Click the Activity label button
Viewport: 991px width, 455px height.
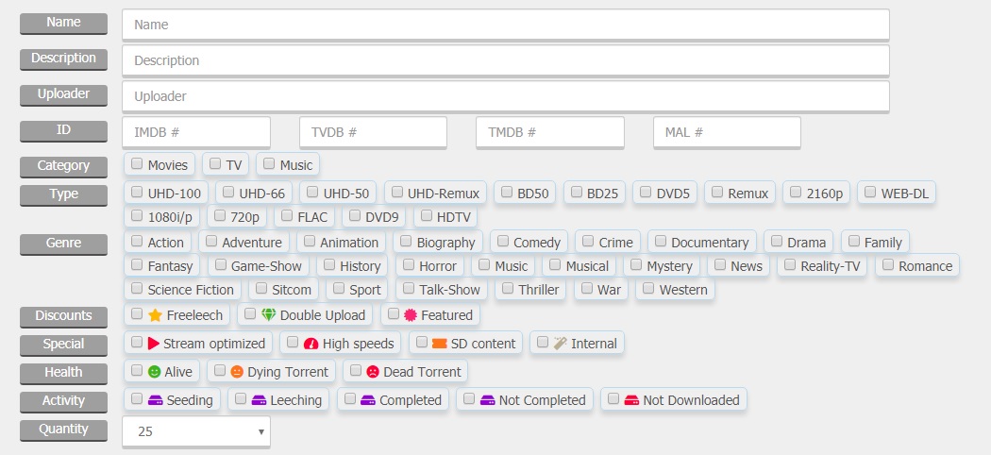63,401
